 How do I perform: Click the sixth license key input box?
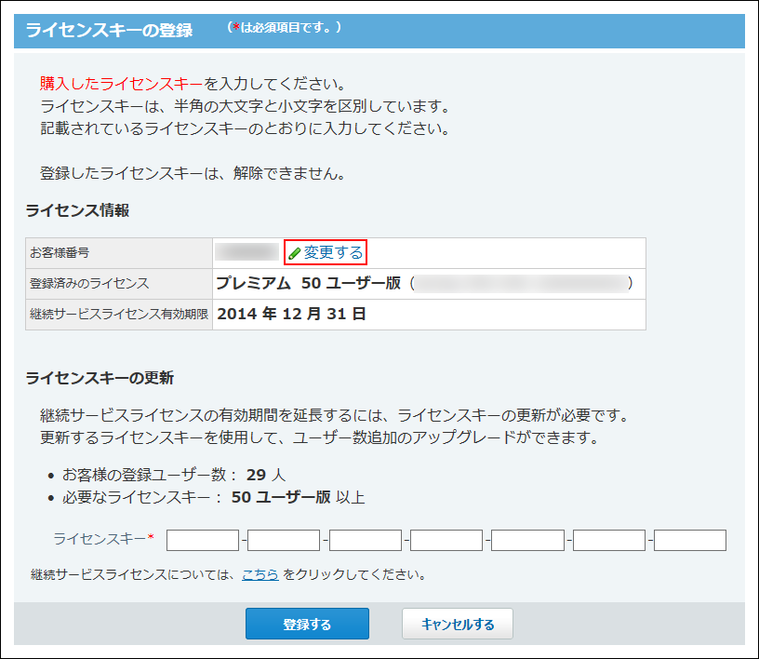[x=609, y=540]
